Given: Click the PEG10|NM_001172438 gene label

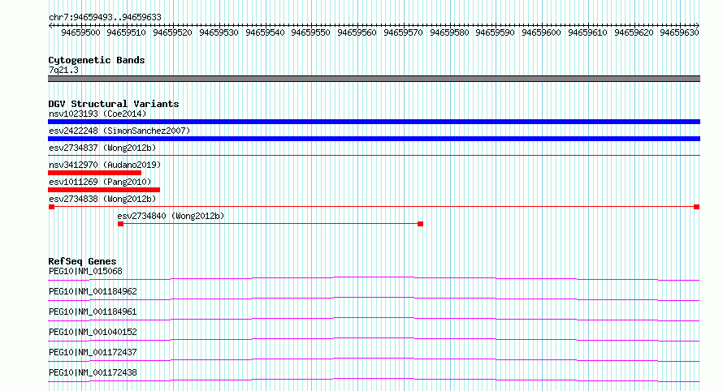Looking at the screenshot, I should pos(93,372).
